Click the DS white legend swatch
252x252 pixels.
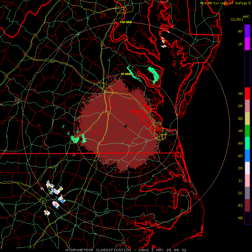[247, 168]
